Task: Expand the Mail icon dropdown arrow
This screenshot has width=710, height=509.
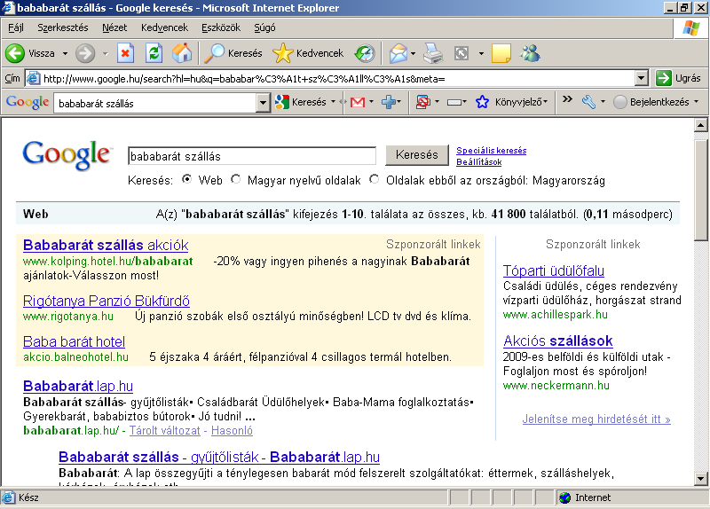Action: pos(413,53)
